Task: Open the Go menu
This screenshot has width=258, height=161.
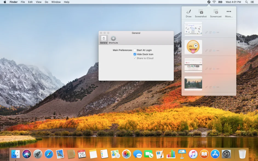Action: pyautogui.click(x=47, y=2)
